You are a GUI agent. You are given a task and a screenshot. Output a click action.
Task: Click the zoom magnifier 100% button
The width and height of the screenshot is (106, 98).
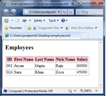tap(86, 91)
